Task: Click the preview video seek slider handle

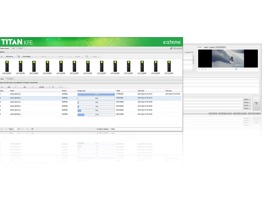Action: [236, 69]
